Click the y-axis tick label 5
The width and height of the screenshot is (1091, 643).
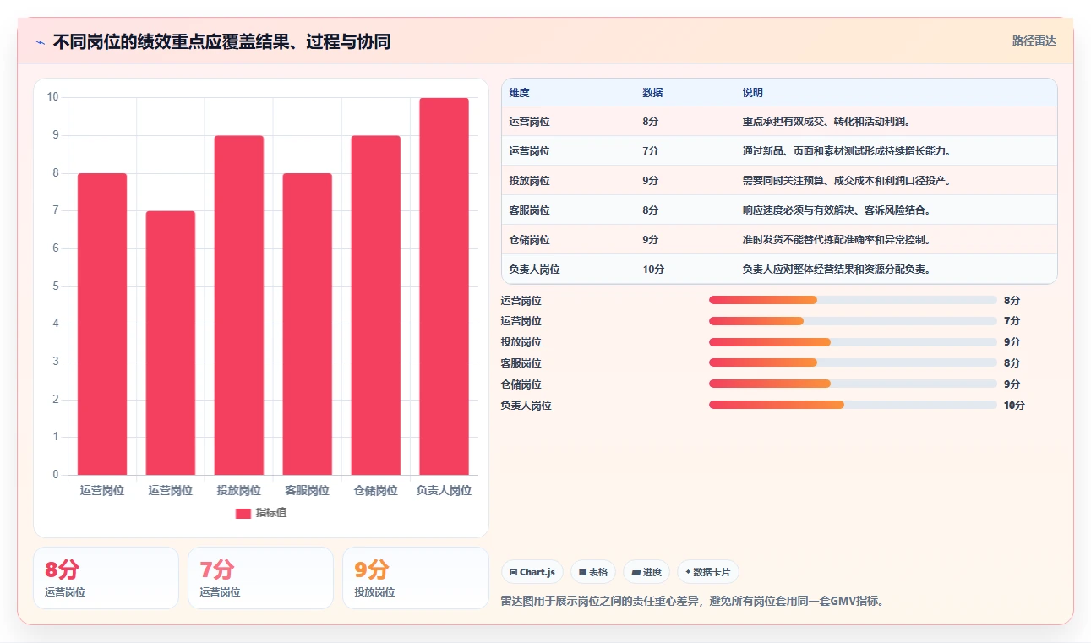(56, 286)
